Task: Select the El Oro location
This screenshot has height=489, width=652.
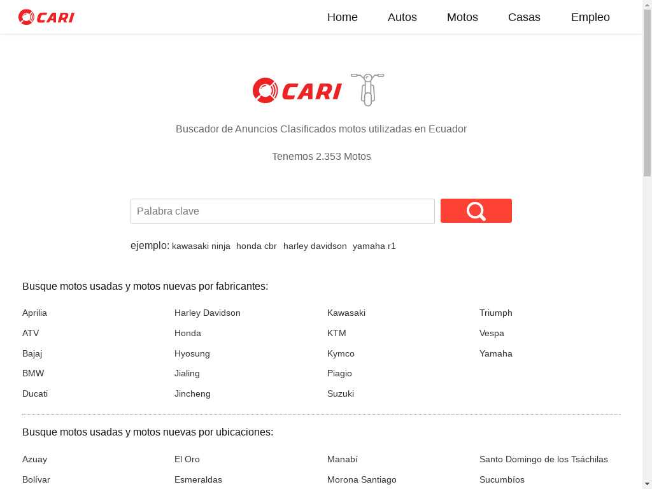Action: coord(187,459)
